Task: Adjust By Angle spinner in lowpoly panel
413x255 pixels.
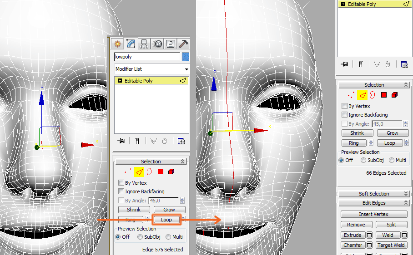Action: pyautogui.click(x=182, y=201)
